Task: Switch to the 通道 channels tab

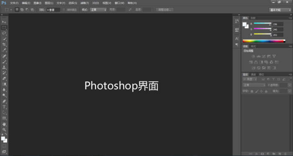Action: (253, 74)
